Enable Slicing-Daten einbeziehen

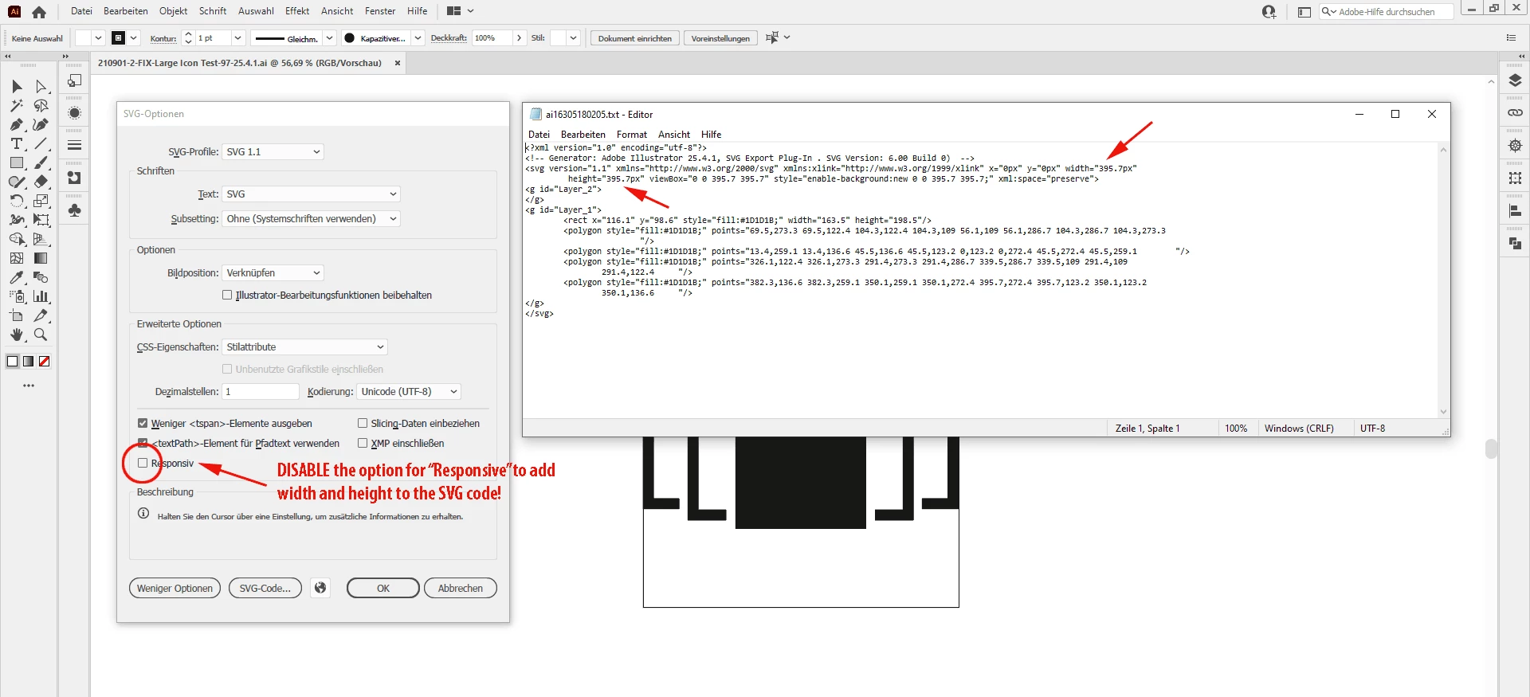[363, 423]
